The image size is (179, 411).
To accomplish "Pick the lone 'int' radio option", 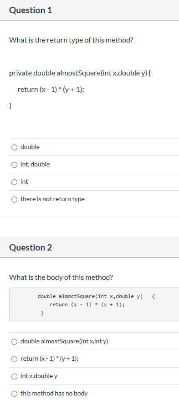I will pyautogui.click(x=14, y=182).
